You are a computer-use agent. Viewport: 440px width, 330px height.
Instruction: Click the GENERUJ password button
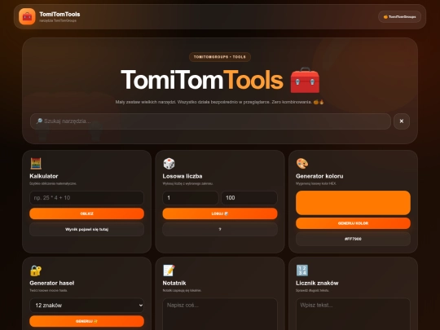tap(86, 321)
